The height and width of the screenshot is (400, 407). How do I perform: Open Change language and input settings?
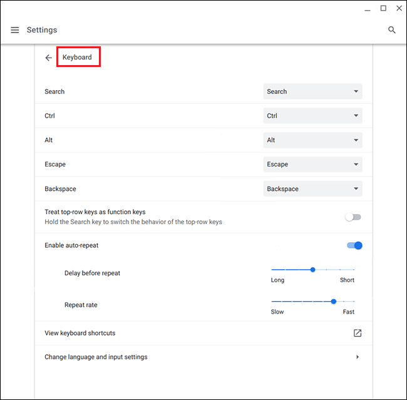[x=203, y=357]
